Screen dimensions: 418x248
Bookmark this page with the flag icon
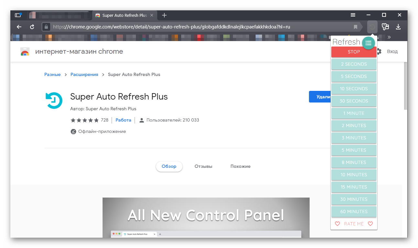pyautogui.click(x=356, y=27)
